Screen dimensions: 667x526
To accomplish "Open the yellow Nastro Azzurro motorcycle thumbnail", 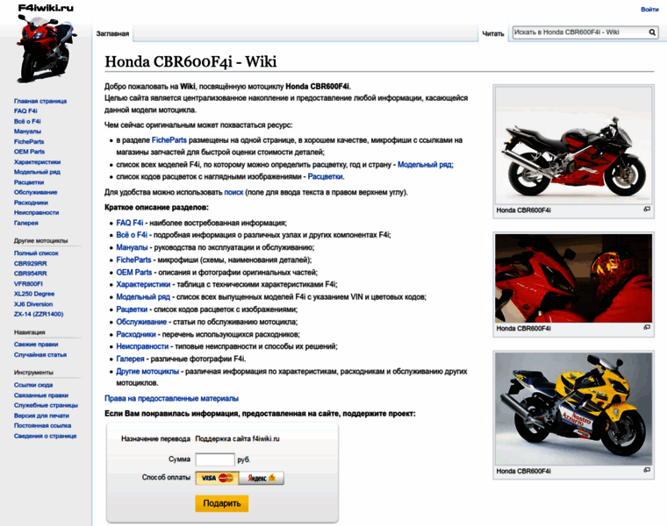I will (573, 409).
